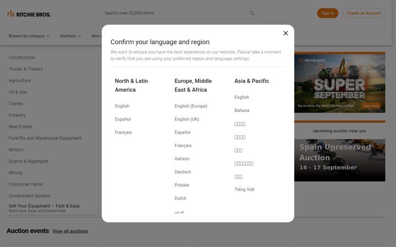Open Government Surplus category
This screenshot has height=247, width=396.
coord(29,196)
